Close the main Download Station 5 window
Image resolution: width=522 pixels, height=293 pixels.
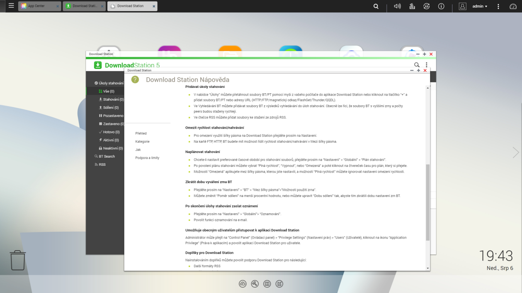[x=431, y=54]
